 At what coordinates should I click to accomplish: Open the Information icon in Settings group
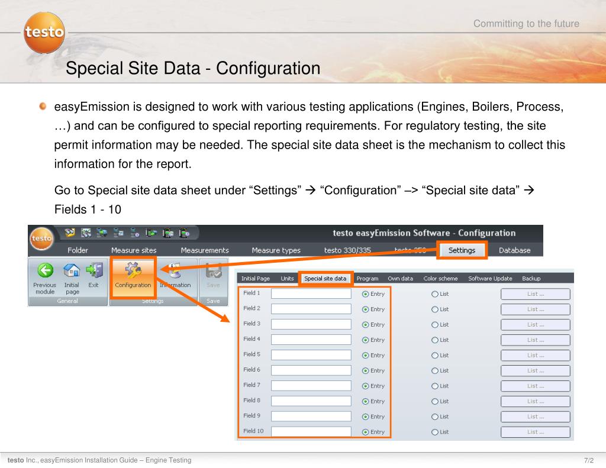coord(174,270)
